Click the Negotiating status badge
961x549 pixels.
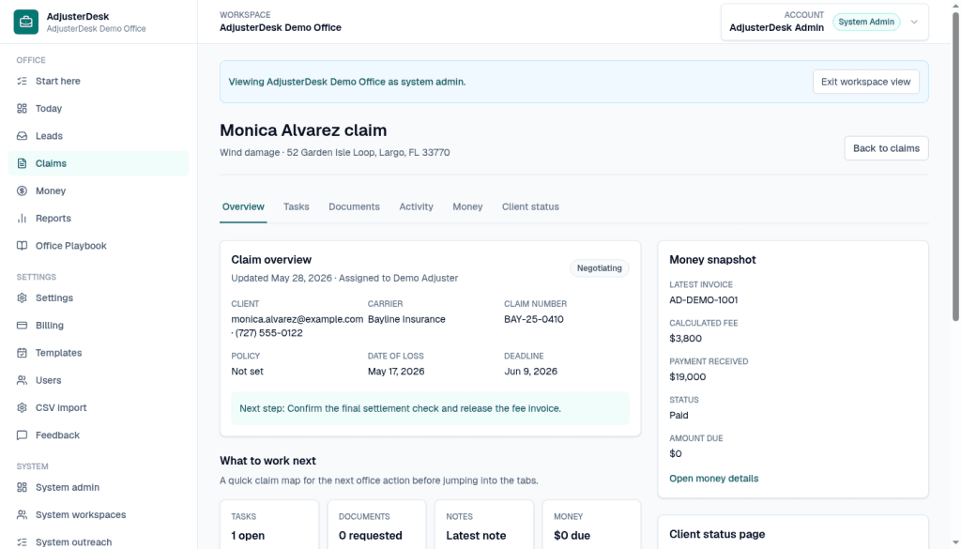[x=600, y=268]
